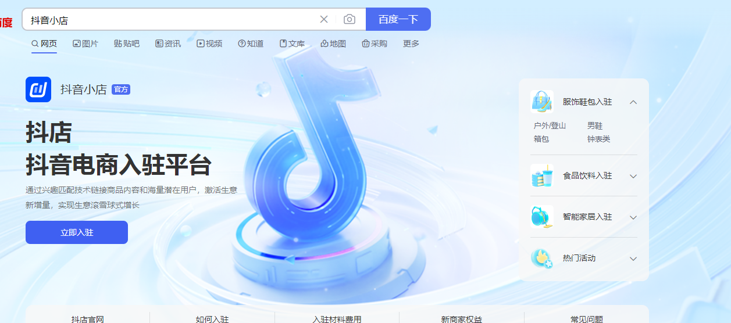This screenshot has width=731, height=323.
Task: Open the 服饰鞋包入驻 label
Action: (587, 102)
